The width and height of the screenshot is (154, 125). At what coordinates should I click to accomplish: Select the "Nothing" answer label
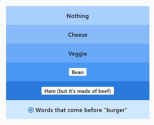78,16
